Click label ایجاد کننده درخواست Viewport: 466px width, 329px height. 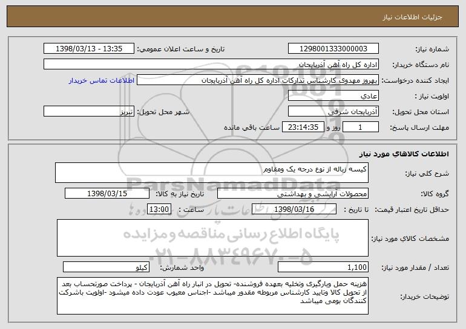(x=415, y=81)
